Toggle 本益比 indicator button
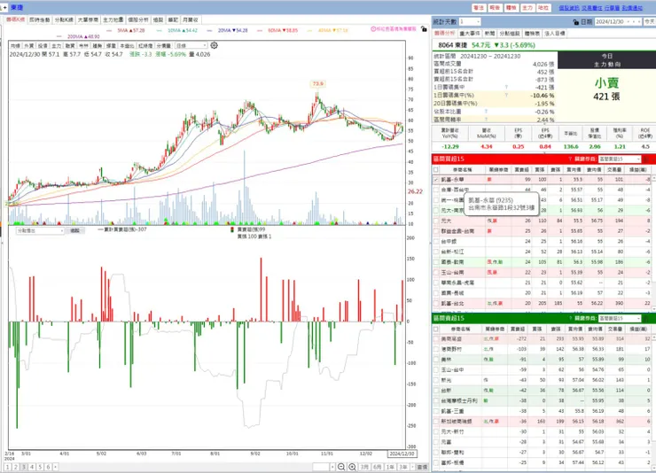Viewport: 656px width, 473px height. (x=127, y=45)
